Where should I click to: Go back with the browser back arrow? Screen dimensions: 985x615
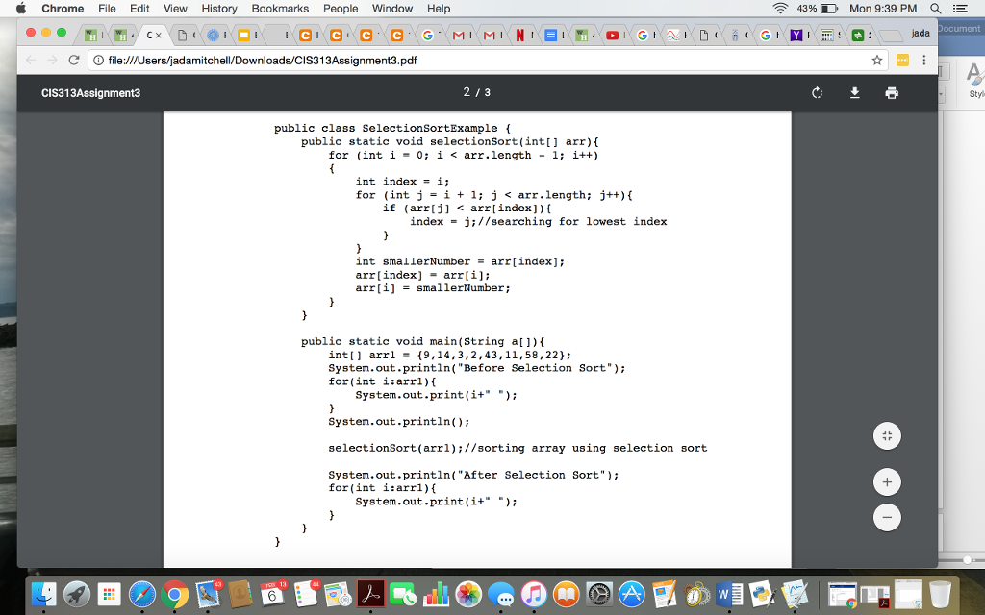click(x=31, y=58)
